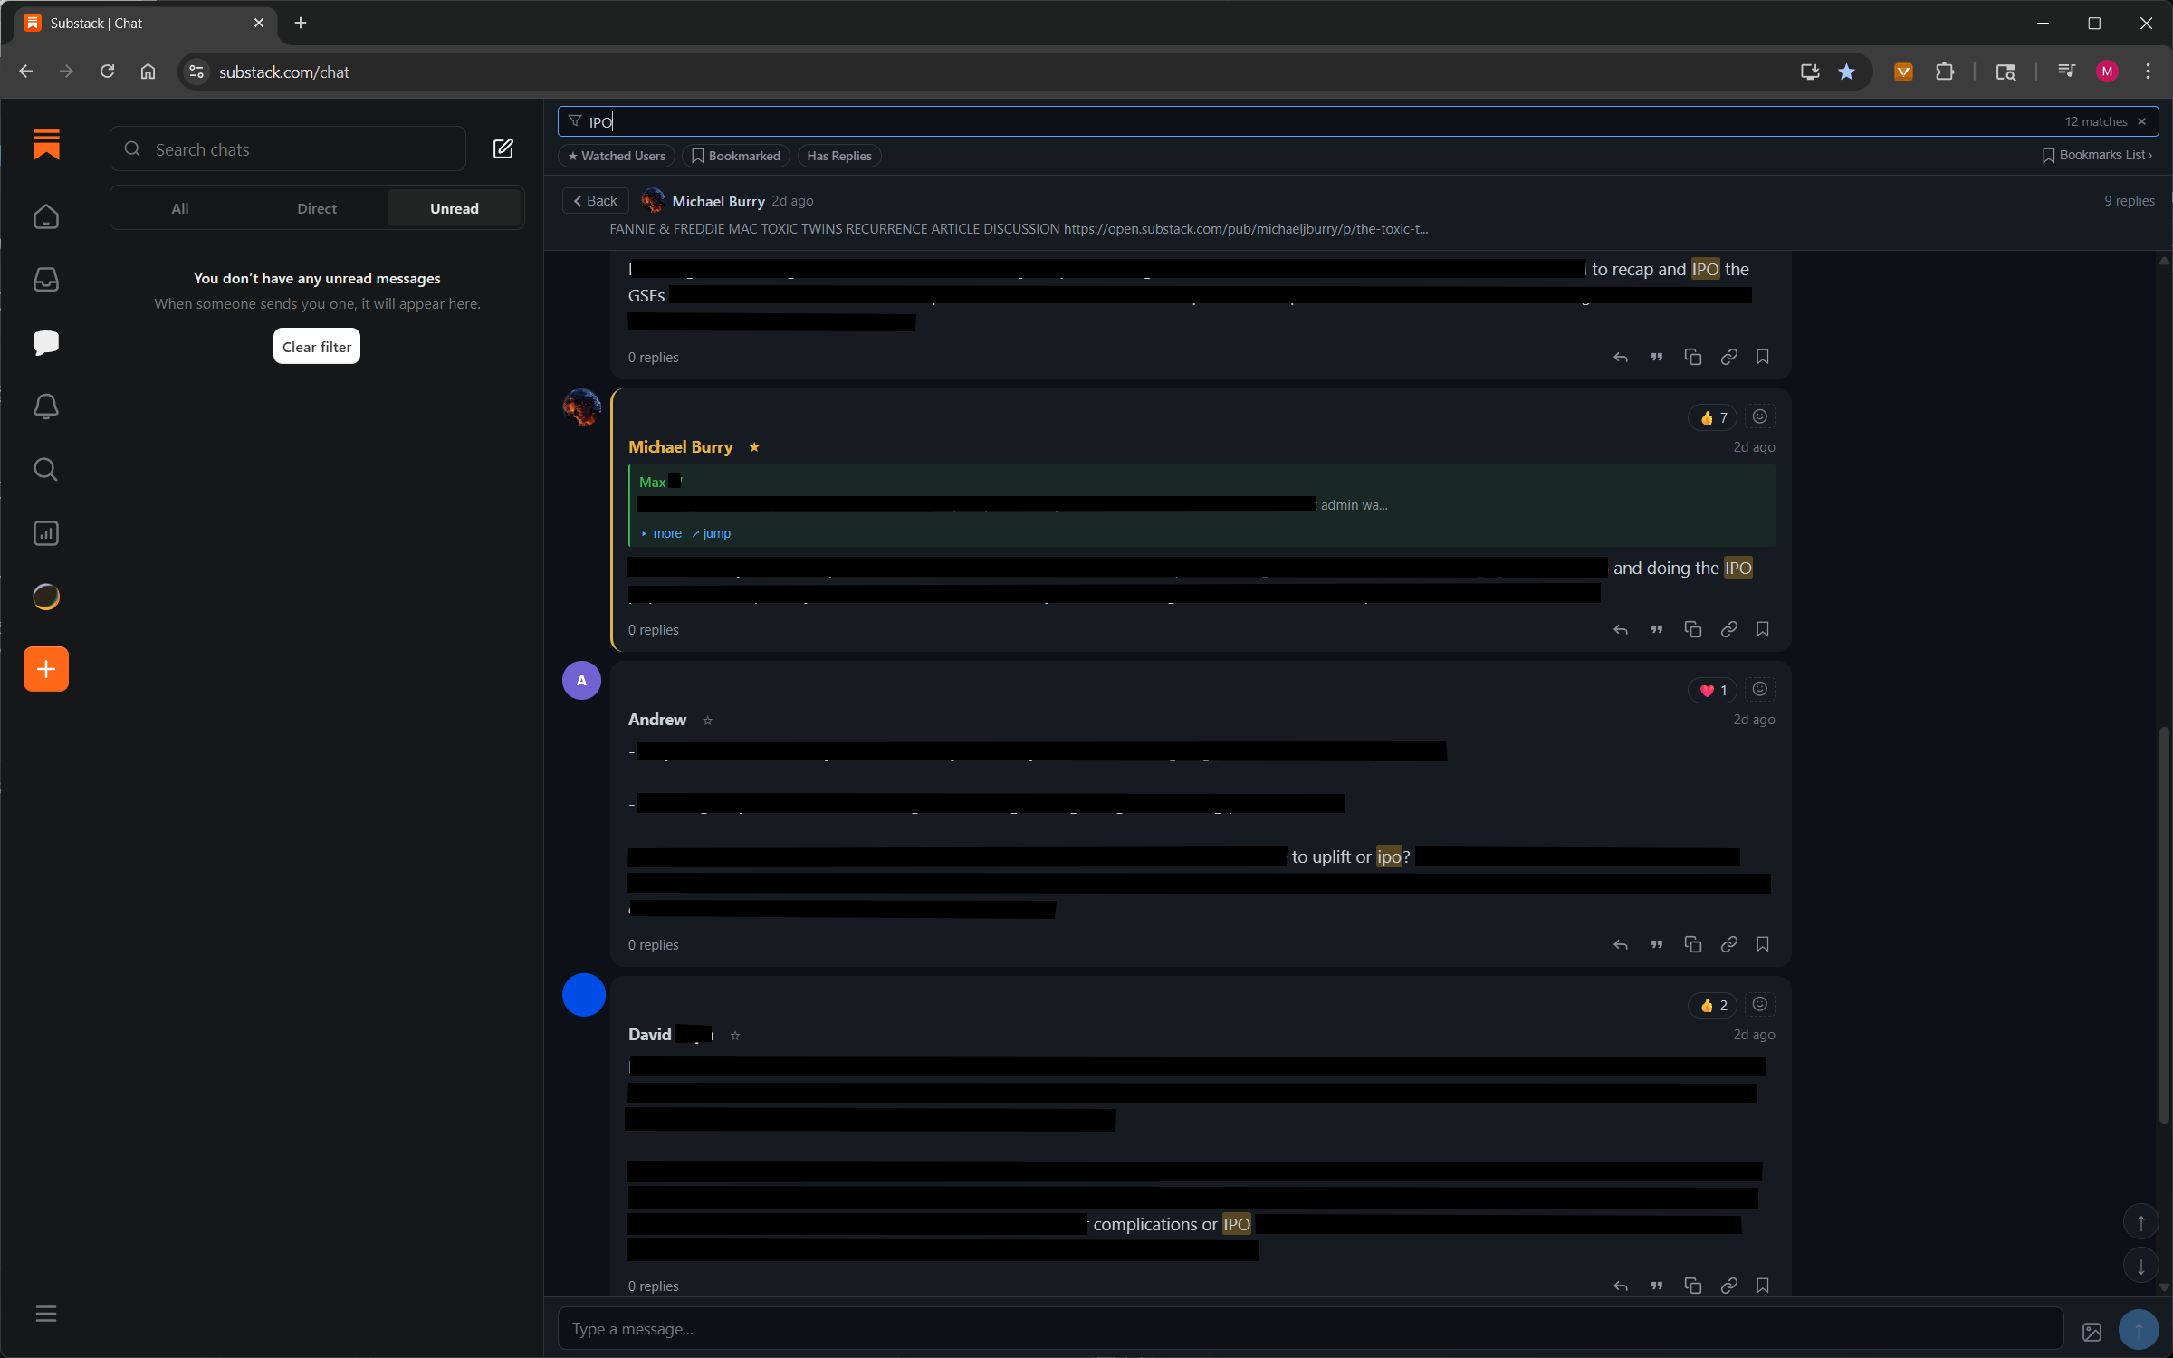Bookmark Michael Burry's highlighted message
This screenshot has width=2173, height=1358.
pos(1762,628)
